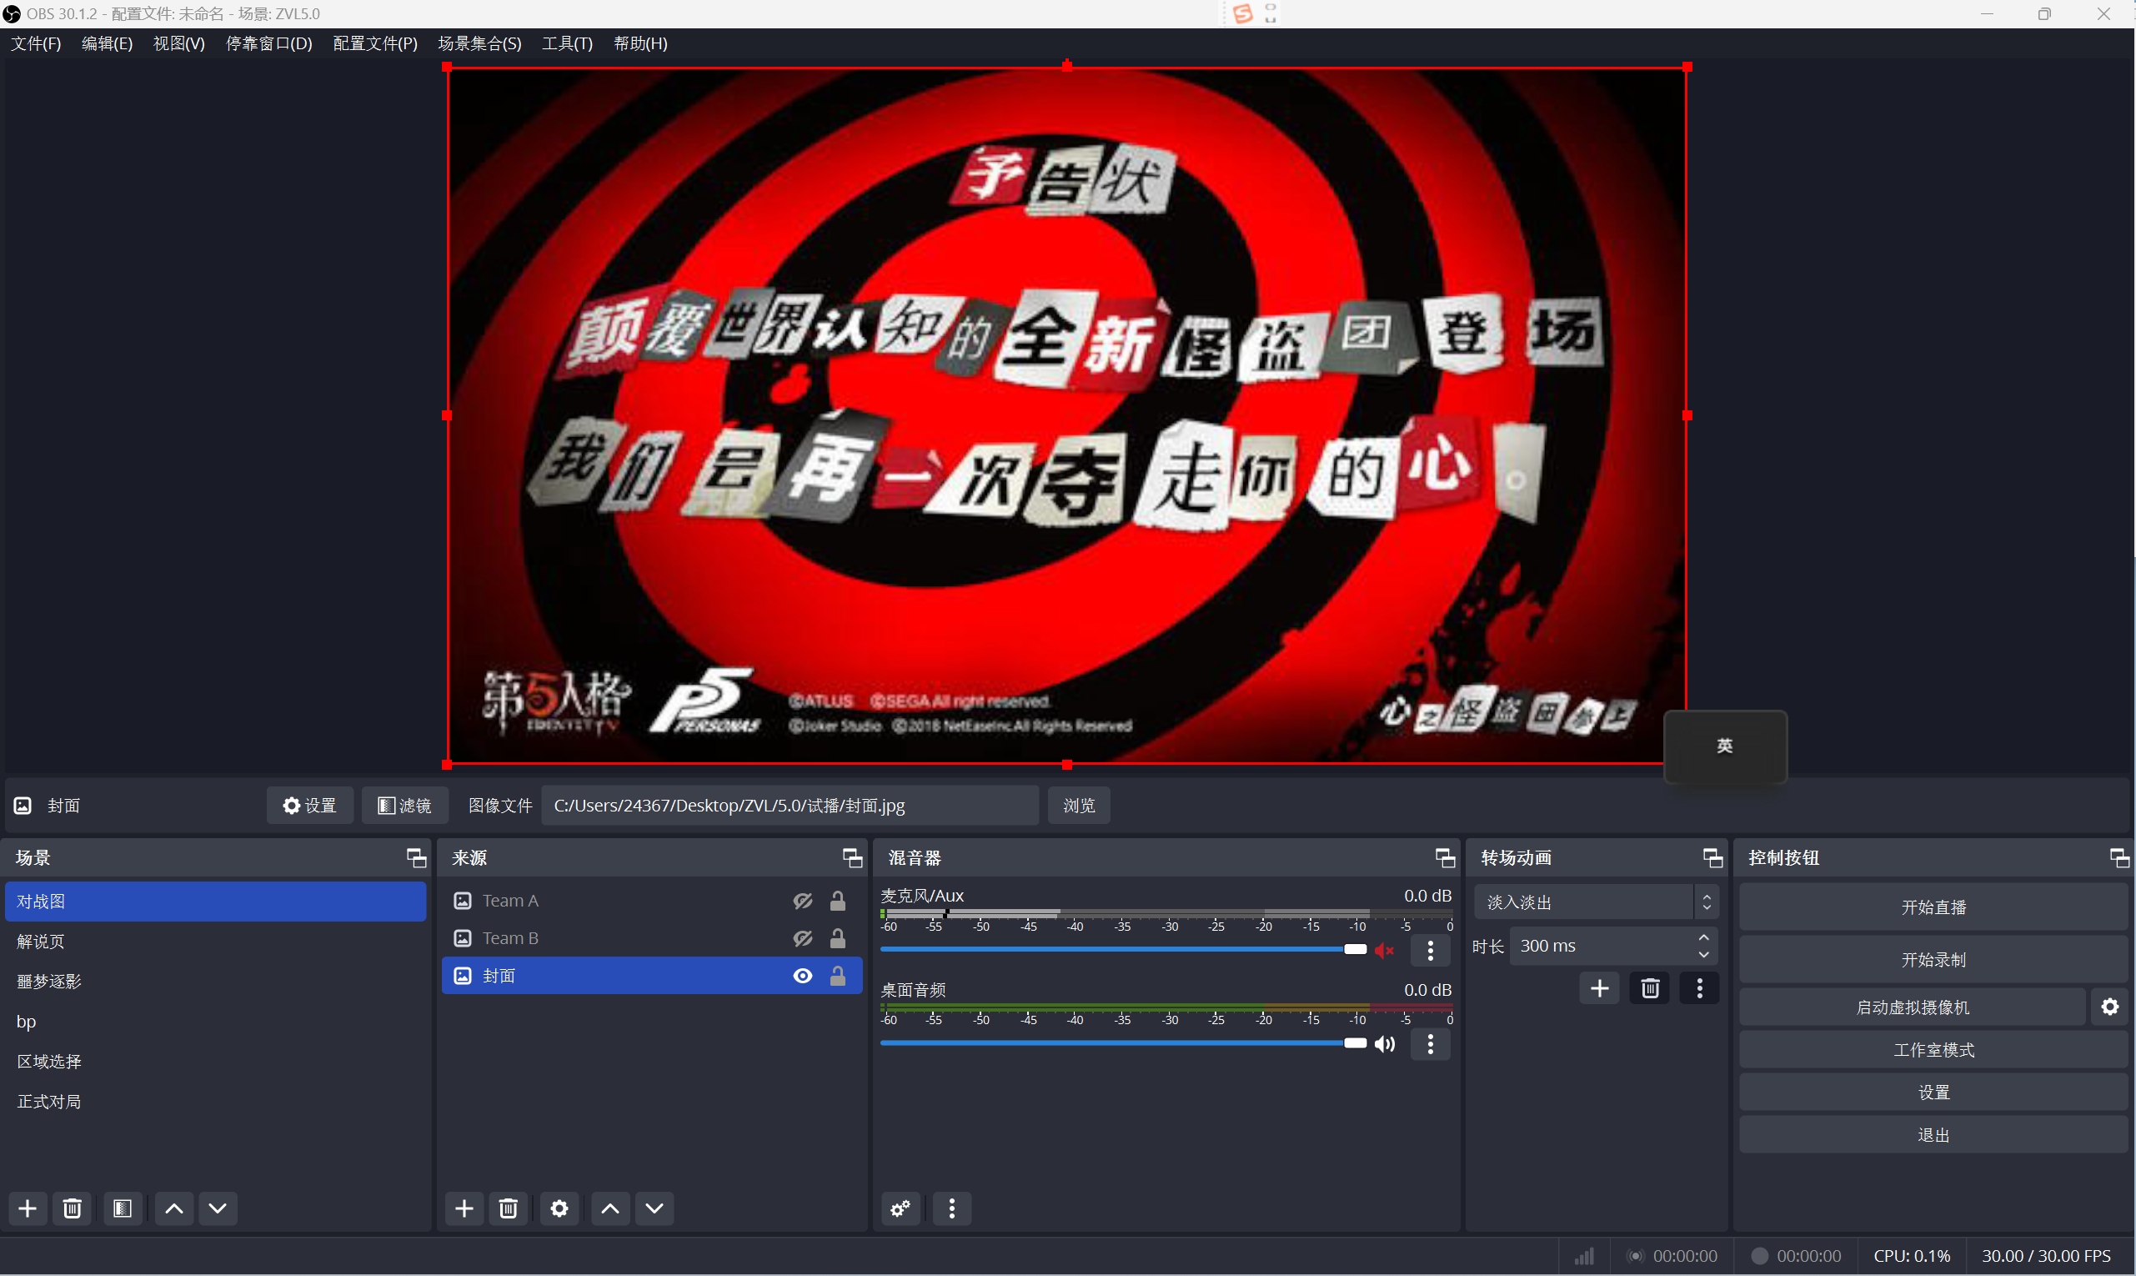Image resolution: width=2136 pixels, height=1276 pixels.
Task: Select the 解说页 scene
Action: pyautogui.click(x=215, y=942)
